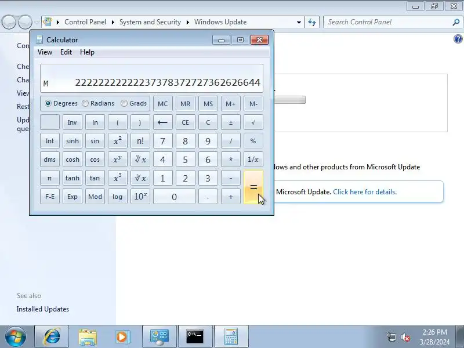Image resolution: width=464 pixels, height=348 pixels.
Task: Click the Calculator number display
Action: point(151,78)
